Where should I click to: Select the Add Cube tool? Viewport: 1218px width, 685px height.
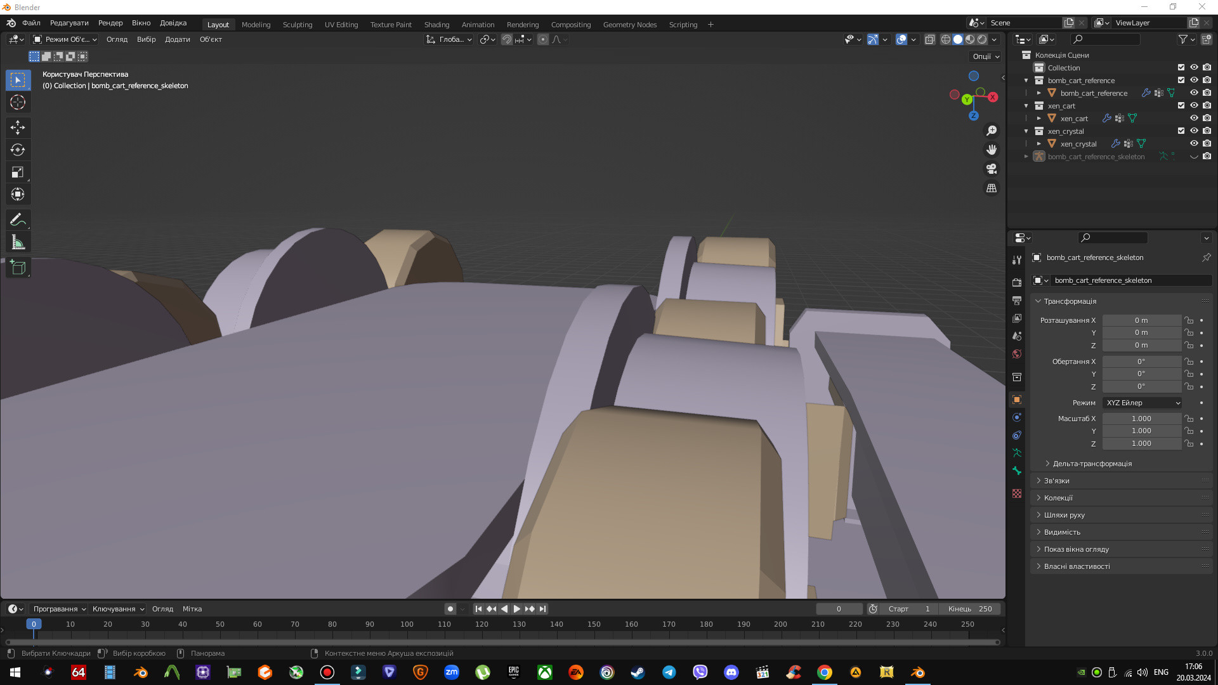tap(18, 267)
